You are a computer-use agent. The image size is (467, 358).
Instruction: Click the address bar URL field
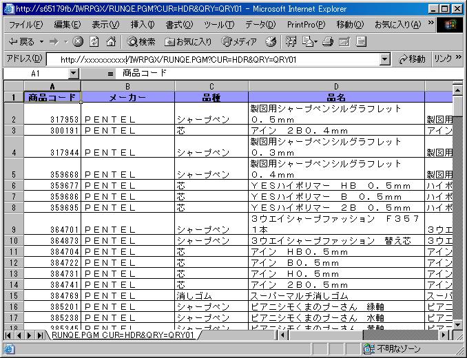click(213, 59)
